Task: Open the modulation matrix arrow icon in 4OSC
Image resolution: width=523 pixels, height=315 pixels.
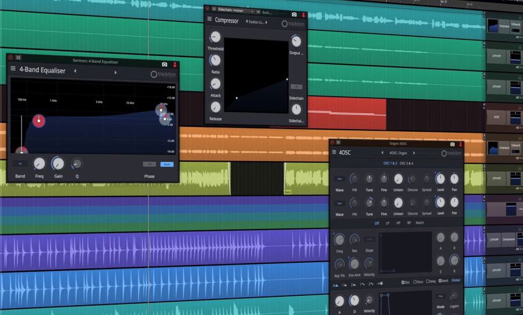Action: (379, 284)
